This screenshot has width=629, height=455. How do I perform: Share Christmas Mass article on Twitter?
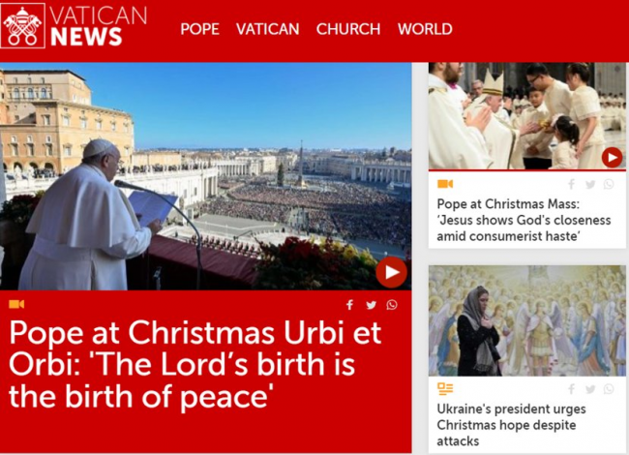coord(590,184)
